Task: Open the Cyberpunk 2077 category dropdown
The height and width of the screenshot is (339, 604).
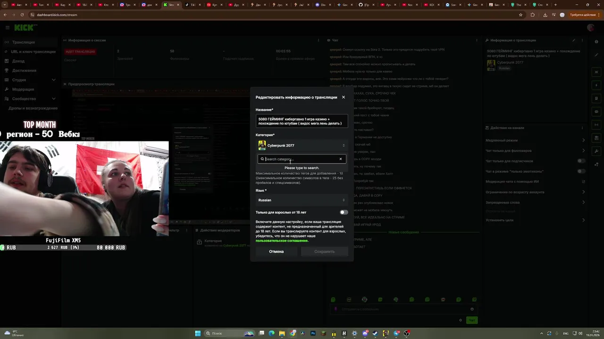Action: [302, 145]
